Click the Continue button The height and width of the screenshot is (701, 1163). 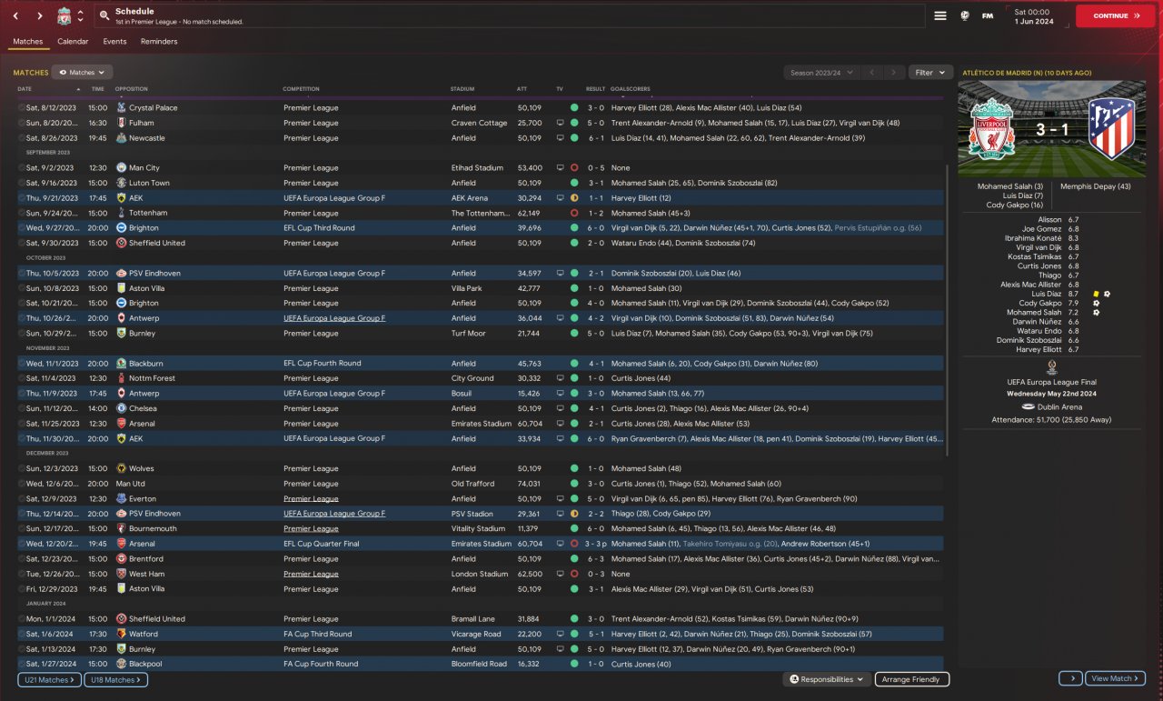pos(1115,15)
